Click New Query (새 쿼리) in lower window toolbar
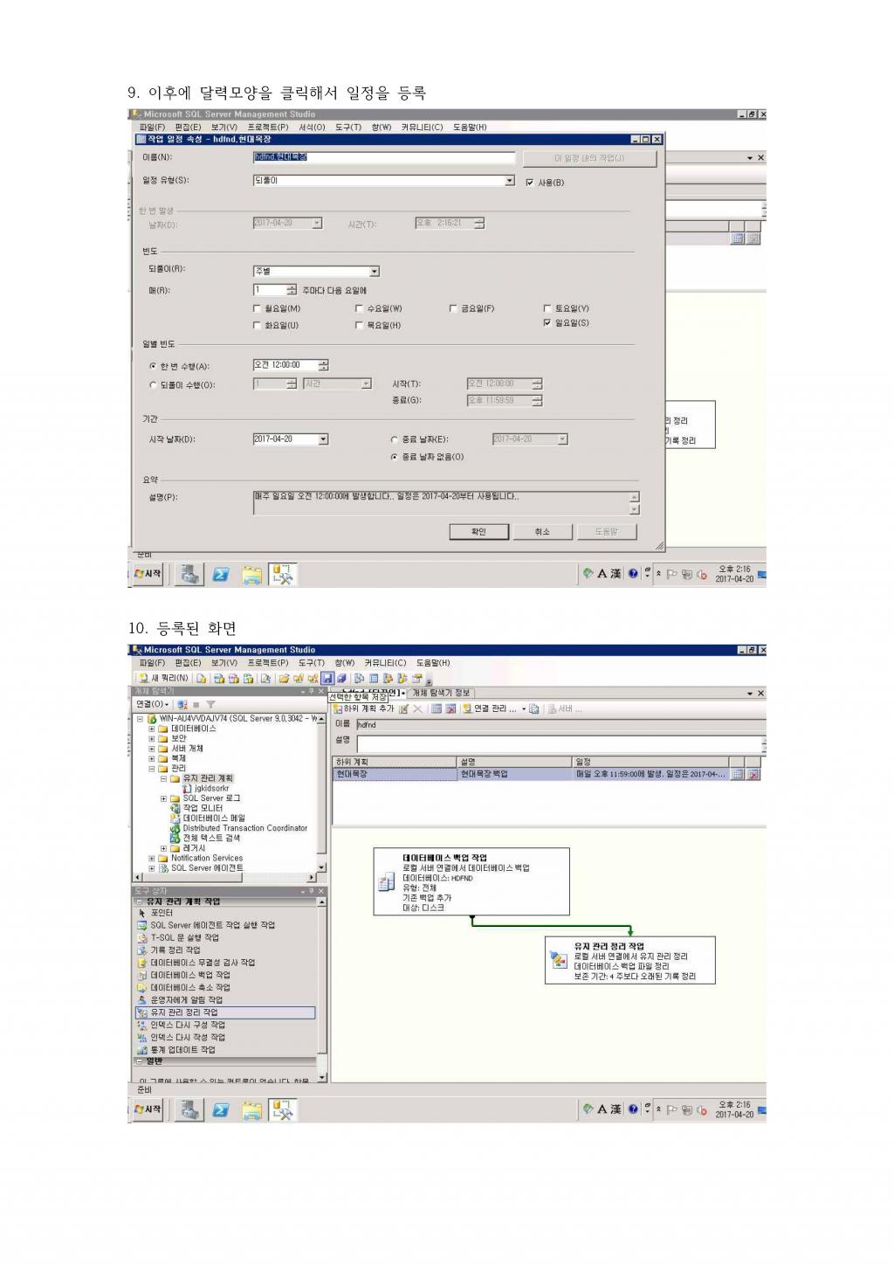Viewport: 894px width, 1264px height. pyautogui.click(x=164, y=678)
